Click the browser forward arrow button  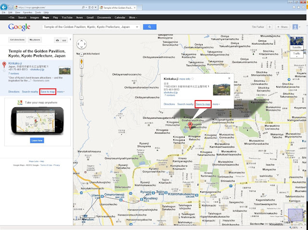[11, 7]
